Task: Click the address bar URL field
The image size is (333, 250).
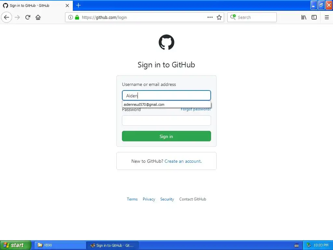Action: [x=144, y=17]
